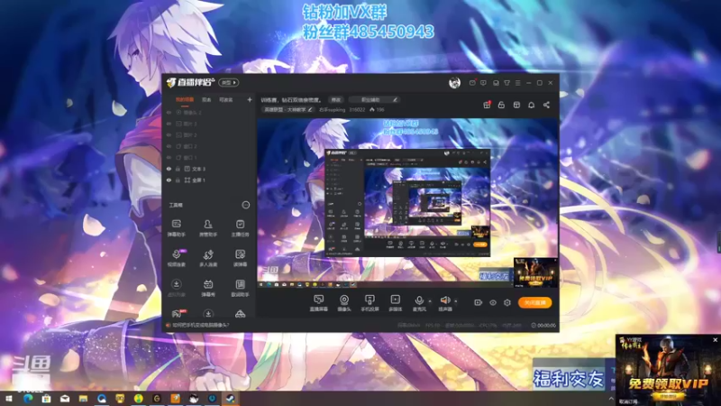The height and width of the screenshot is (406, 721).
Task: Toggle visibility of 窗口 2 layer
Action: coord(169,146)
